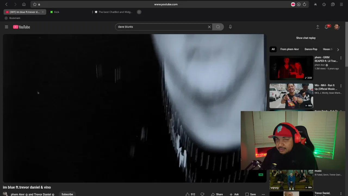Click 'Ill Fated, Sevin, Trevor Dani...' artist text
The height and width of the screenshot is (196, 348).
pos(328,175)
